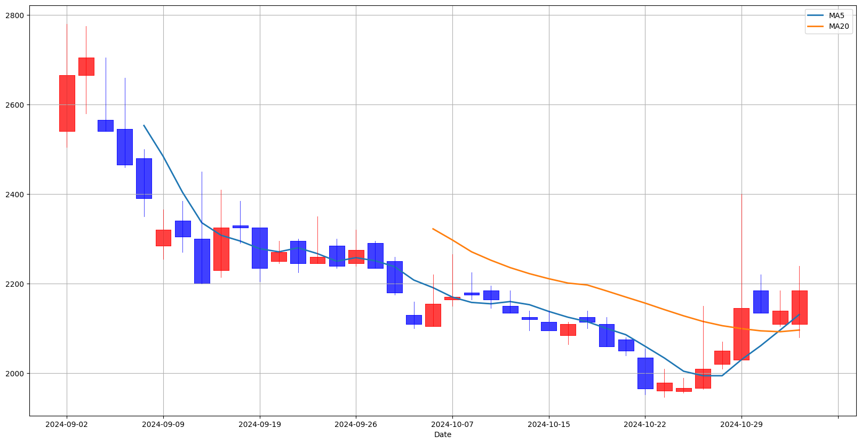The image size is (861, 444).
Task: Select the blue candle on 2024-10-22
Action: [x=645, y=373]
